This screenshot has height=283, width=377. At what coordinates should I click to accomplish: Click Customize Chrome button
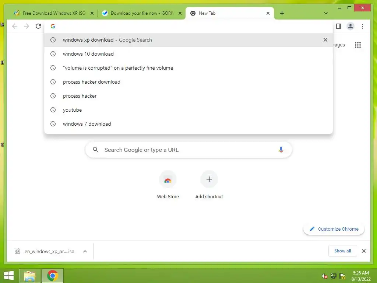click(334, 229)
